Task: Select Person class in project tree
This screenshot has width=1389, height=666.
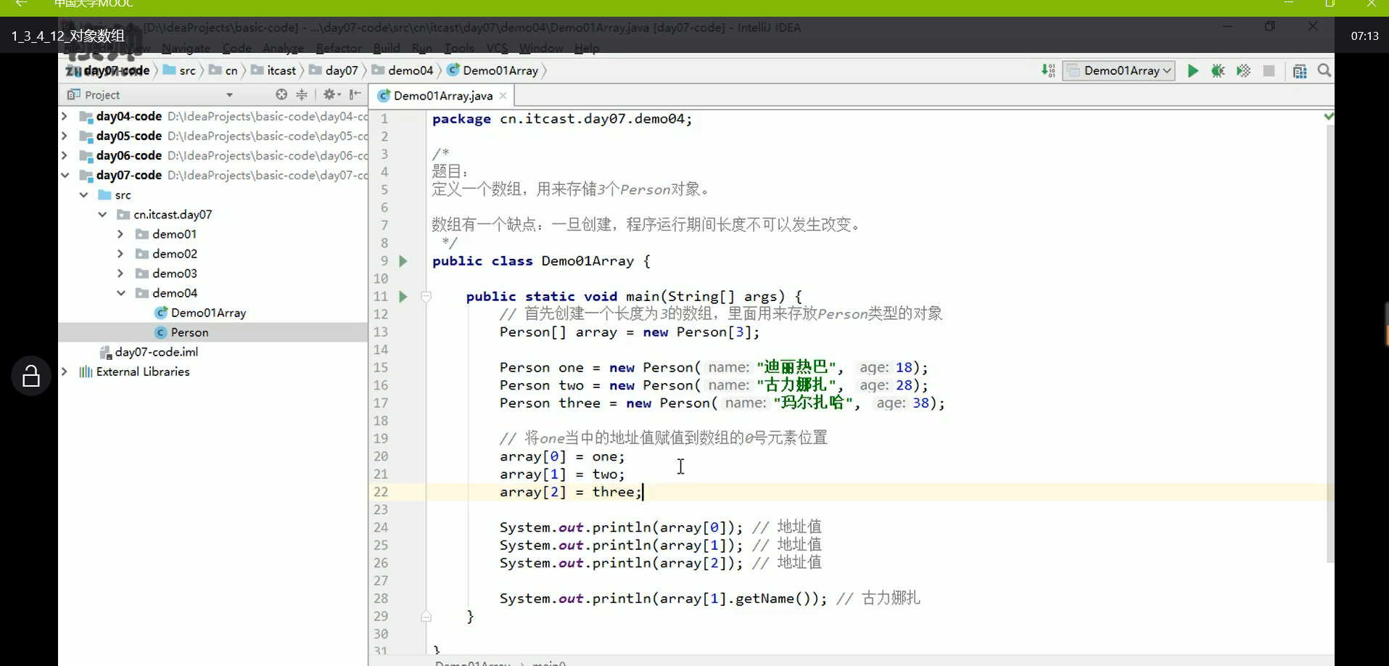Action: (189, 332)
